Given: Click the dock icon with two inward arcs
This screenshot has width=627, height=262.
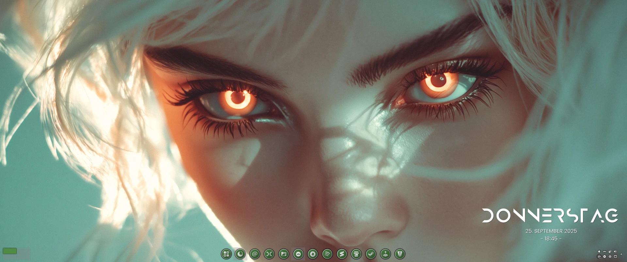Looking at the screenshot, I should [x=269, y=254].
